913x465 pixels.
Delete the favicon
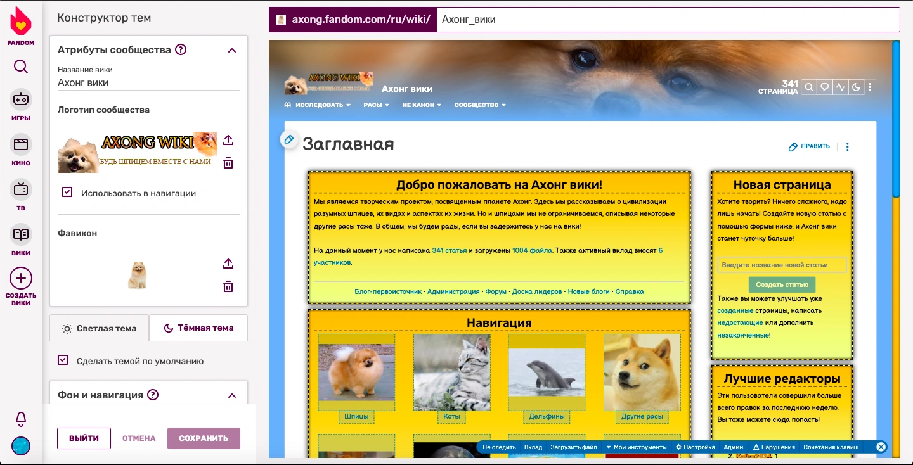(x=229, y=286)
